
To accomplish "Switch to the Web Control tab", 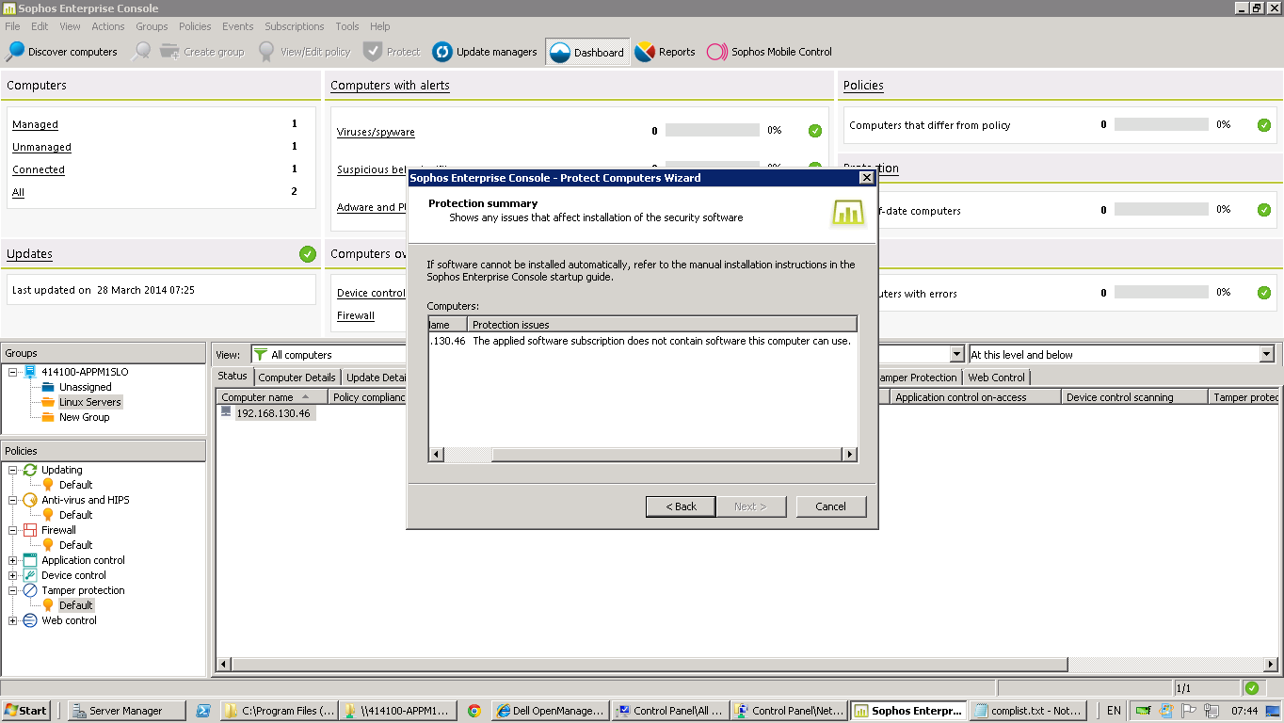I will click(996, 378).
